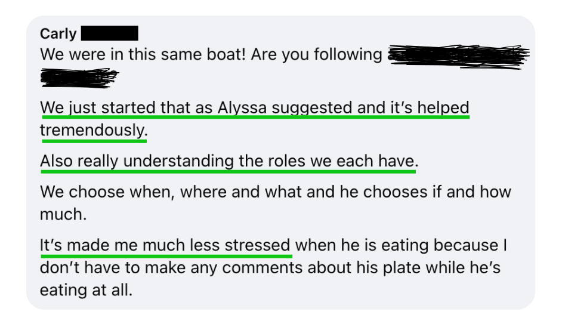562x321 pixels.
Task: Select the underlined word 'tremendously'
Action: click(x=94, y=131)
